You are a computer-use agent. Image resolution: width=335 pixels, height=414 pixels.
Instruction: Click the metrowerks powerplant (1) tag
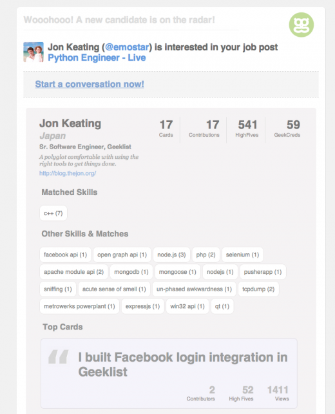(79, 306)
